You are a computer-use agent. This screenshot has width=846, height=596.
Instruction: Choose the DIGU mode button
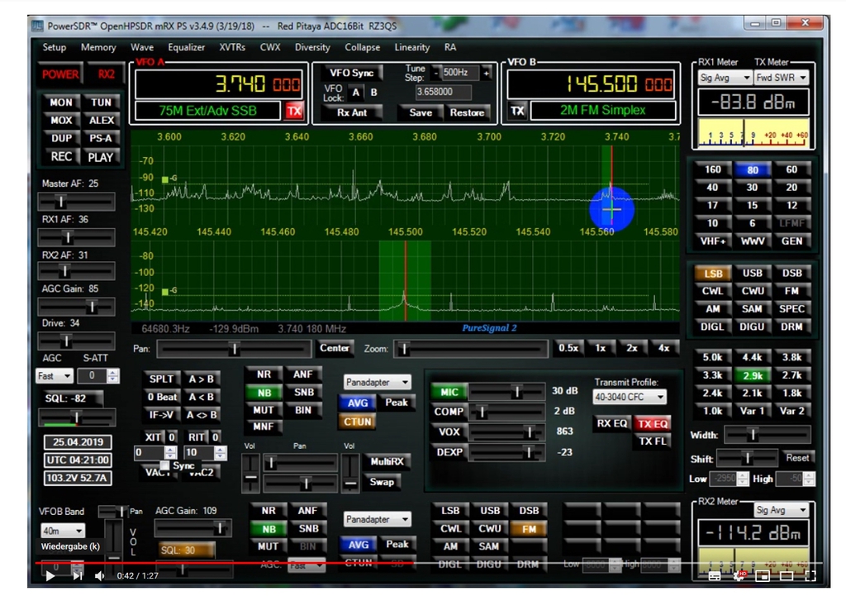click(752, 327)
